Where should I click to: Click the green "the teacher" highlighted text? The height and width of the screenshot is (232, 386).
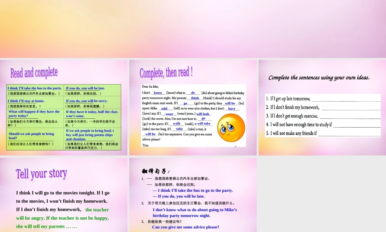(97, 210)
